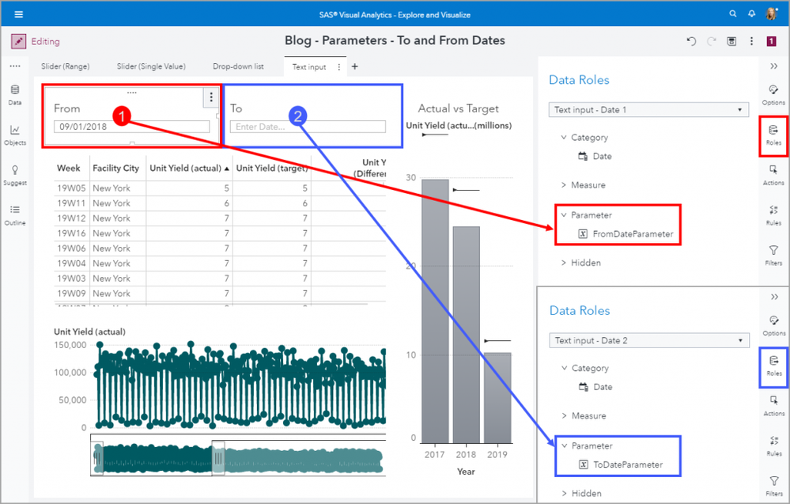Click the range slider handle under time series
Image resolution: width=790 pixels, height=504 pixels.
[218, 459]
